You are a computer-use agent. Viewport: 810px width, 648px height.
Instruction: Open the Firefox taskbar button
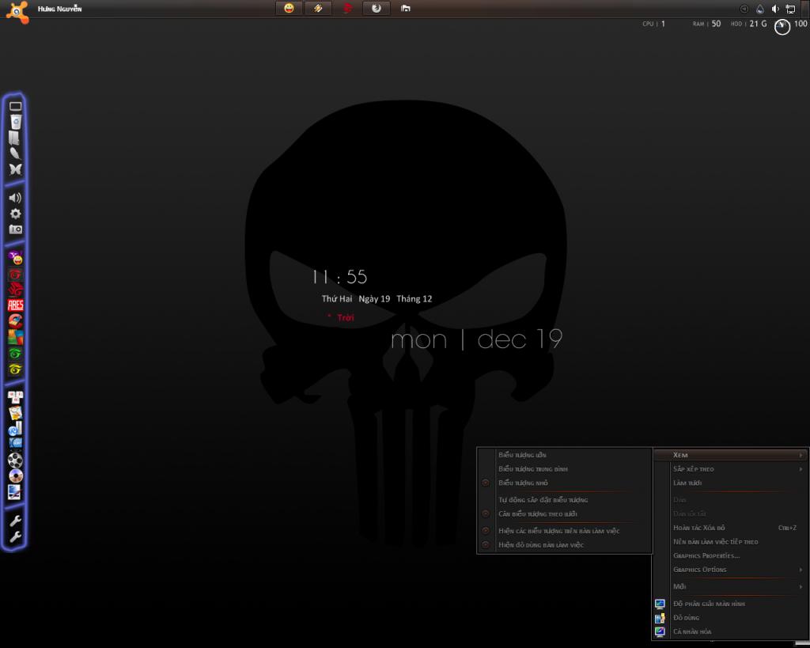click(377, 8)
